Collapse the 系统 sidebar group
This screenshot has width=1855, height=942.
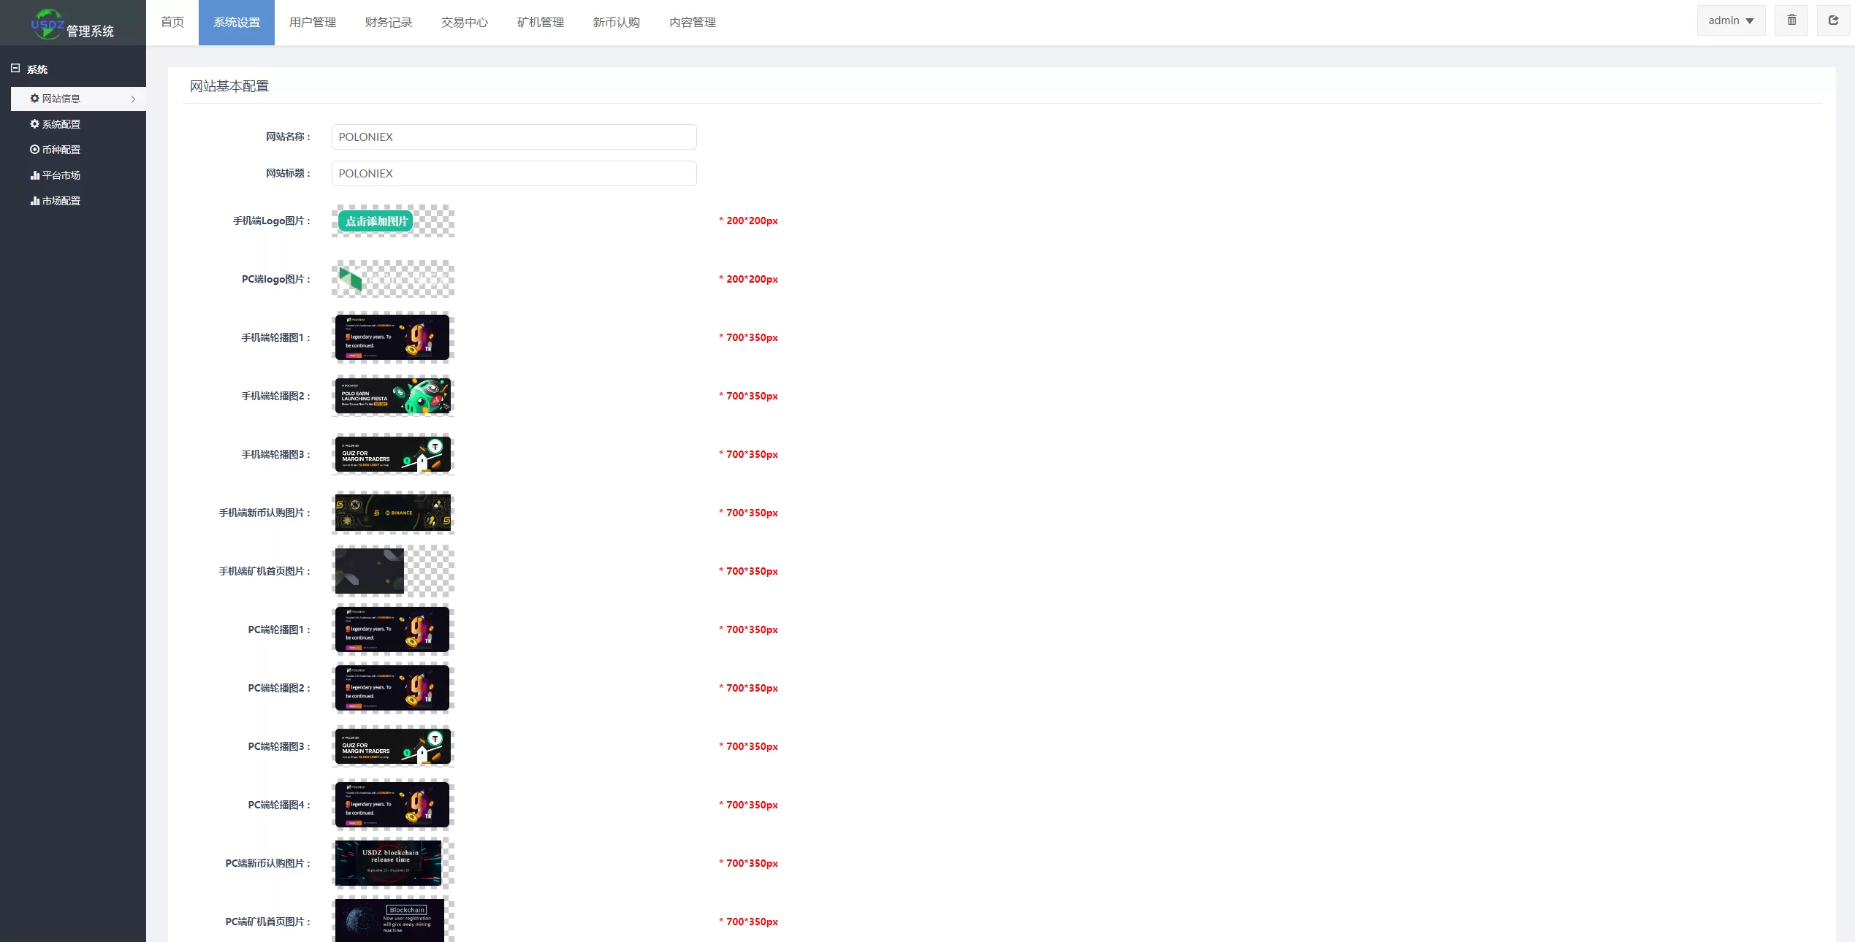[15, 69]
